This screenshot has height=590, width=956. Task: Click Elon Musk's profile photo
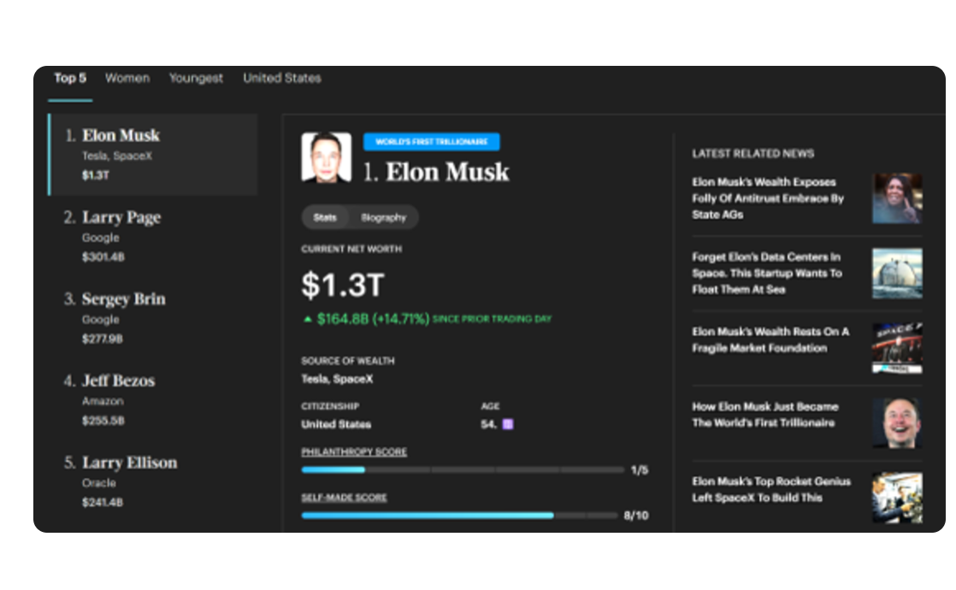326,158
